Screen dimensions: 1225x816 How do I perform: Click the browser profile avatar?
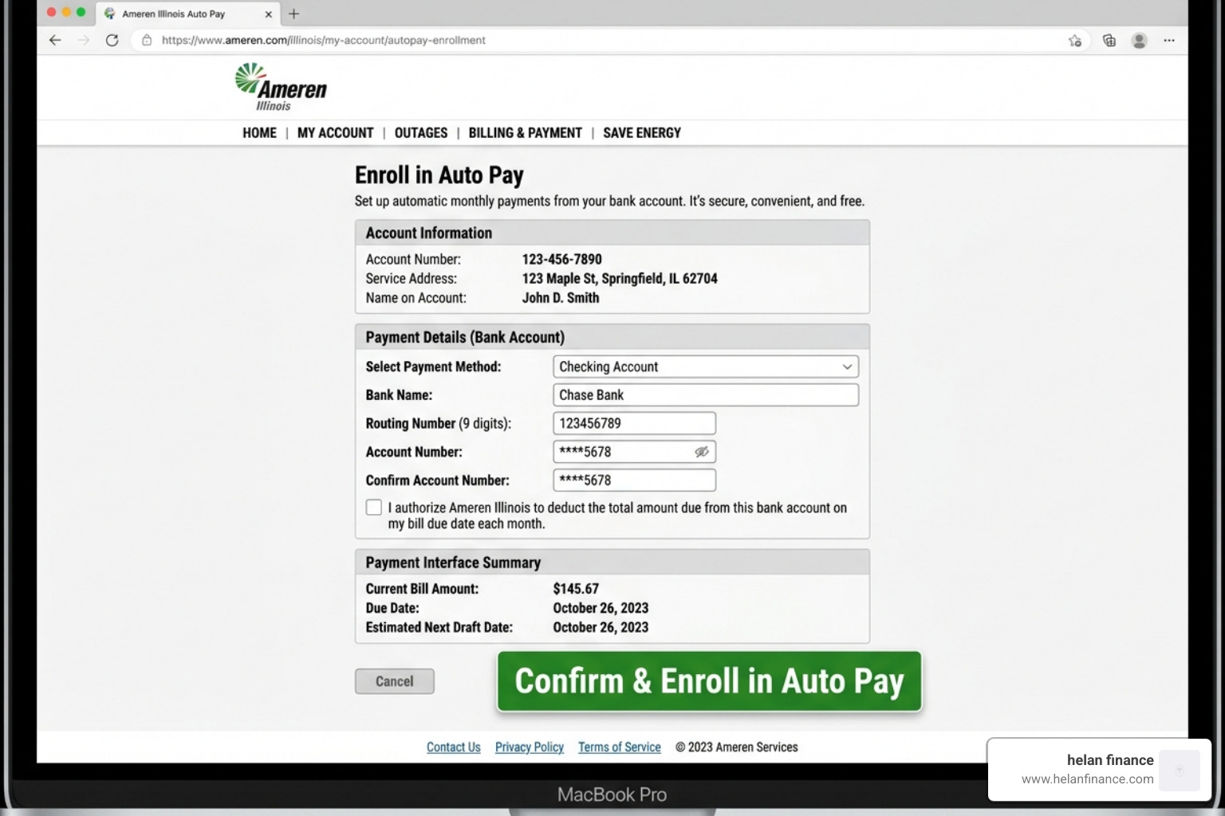coord(1138,40)
